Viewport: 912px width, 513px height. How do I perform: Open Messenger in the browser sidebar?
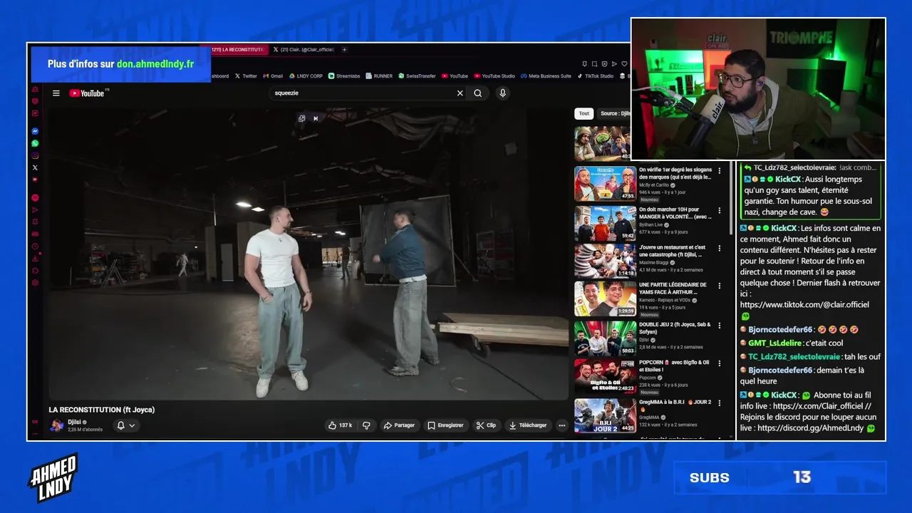(35, 131)
